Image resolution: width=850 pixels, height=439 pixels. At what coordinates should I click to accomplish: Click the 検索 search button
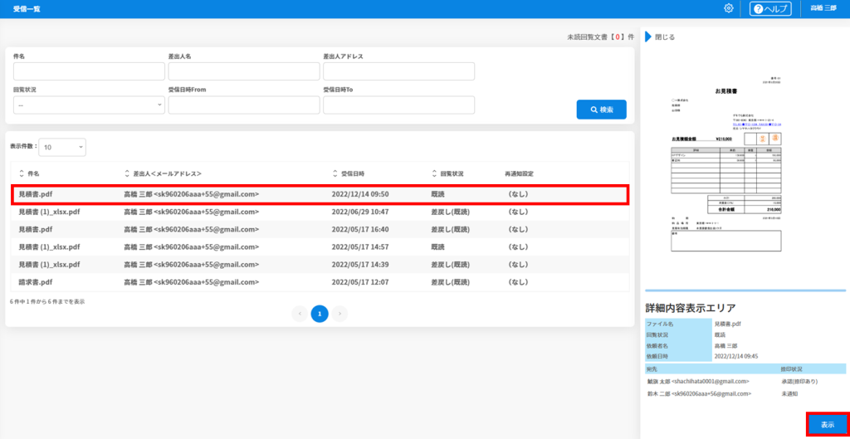pyautogui.click(x=601, y=110)
